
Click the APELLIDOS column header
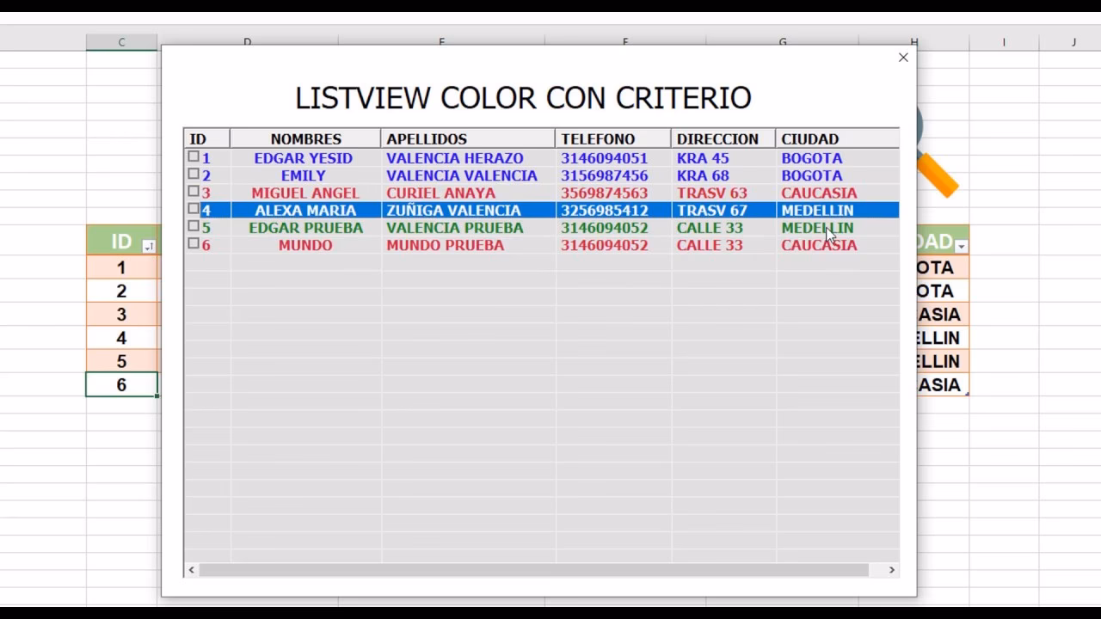(x=468, y=138)
